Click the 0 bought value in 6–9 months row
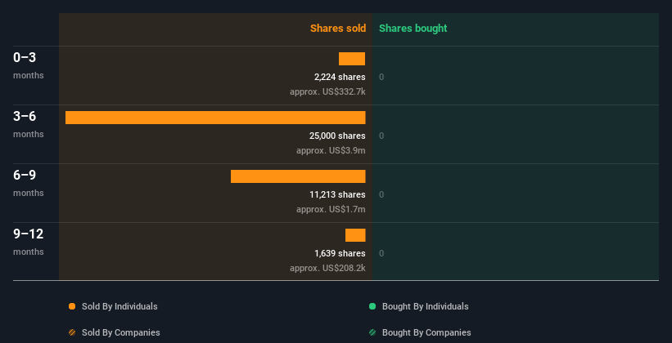The height and width of the screenshot is (343, 672). (x=381, y=194)
